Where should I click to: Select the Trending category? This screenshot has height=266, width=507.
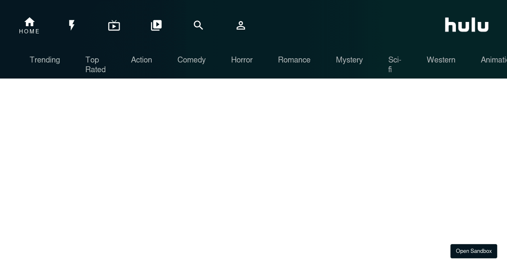point(45,60)
